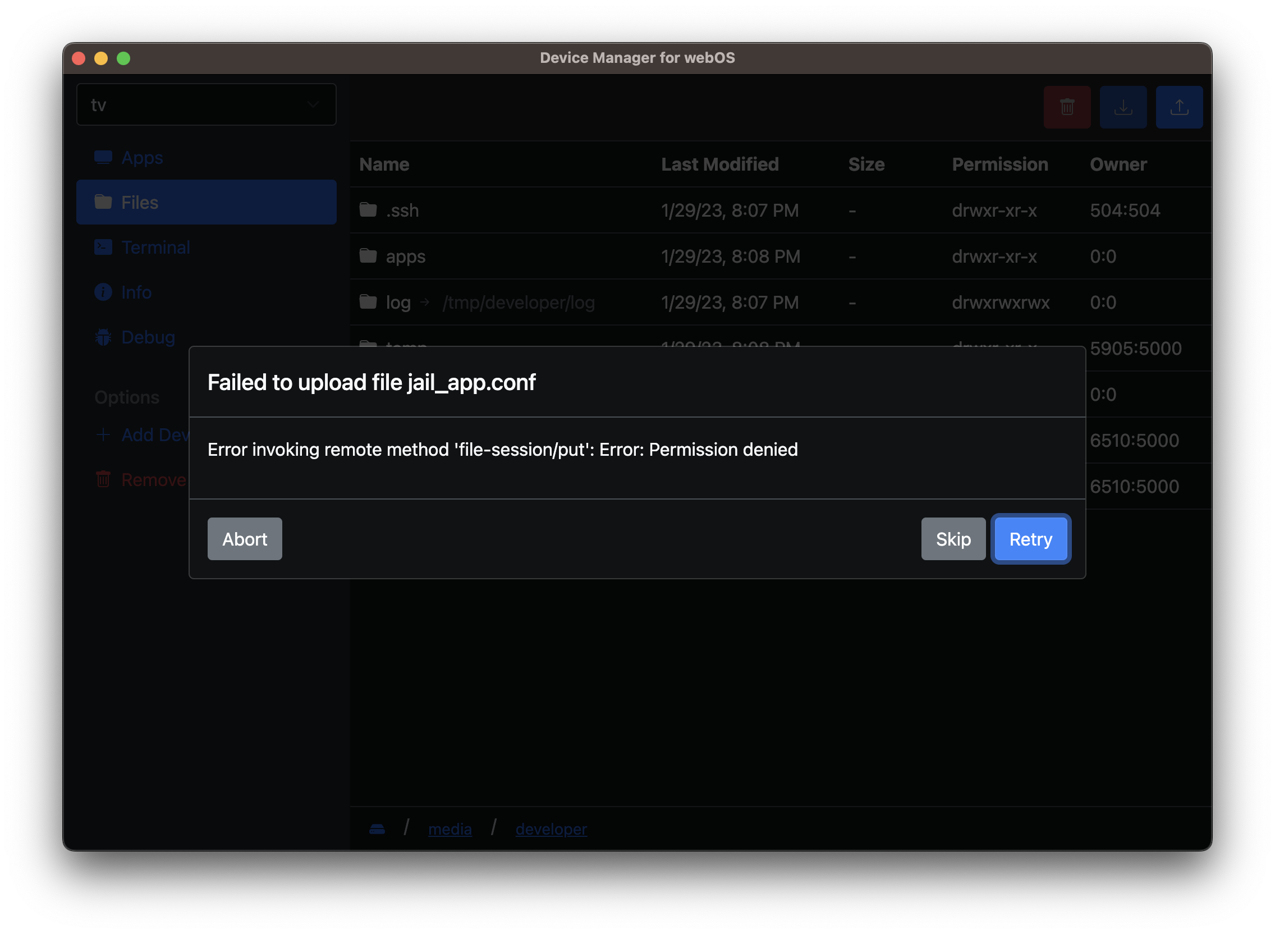
Task: Click the .ssh folder icon
Action: tap(368, 210)
